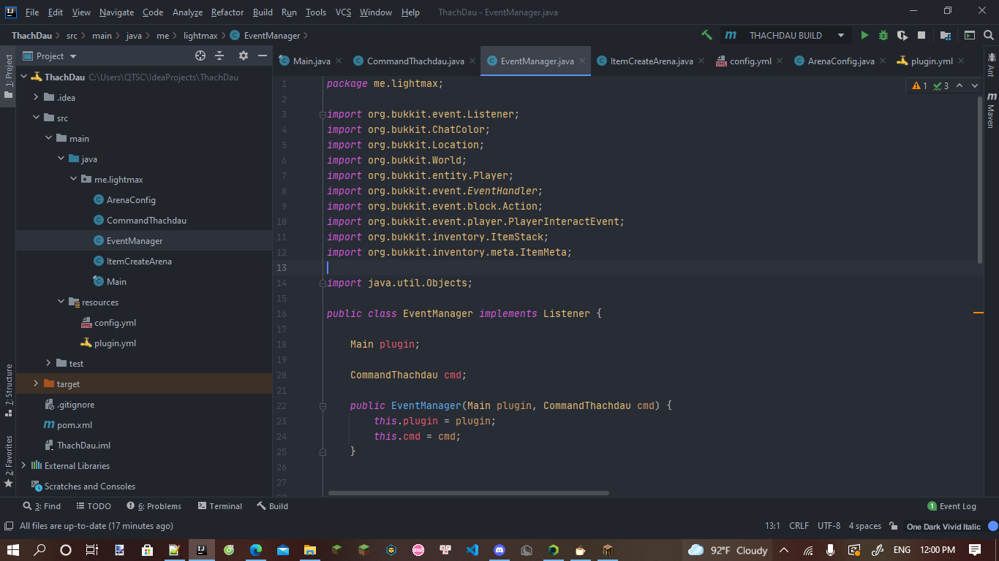The image size is (999, 561).
Task: Open the Project panel gear settings
Action: [244, 56]
